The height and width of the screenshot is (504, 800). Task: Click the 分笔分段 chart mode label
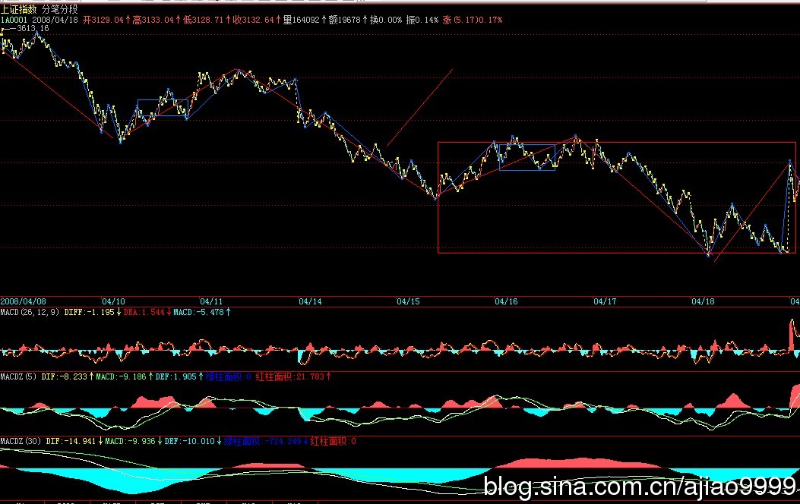coord(59,9)
